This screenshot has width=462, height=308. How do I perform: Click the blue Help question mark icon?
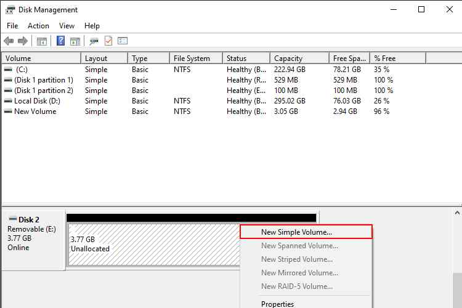point(61,41)
